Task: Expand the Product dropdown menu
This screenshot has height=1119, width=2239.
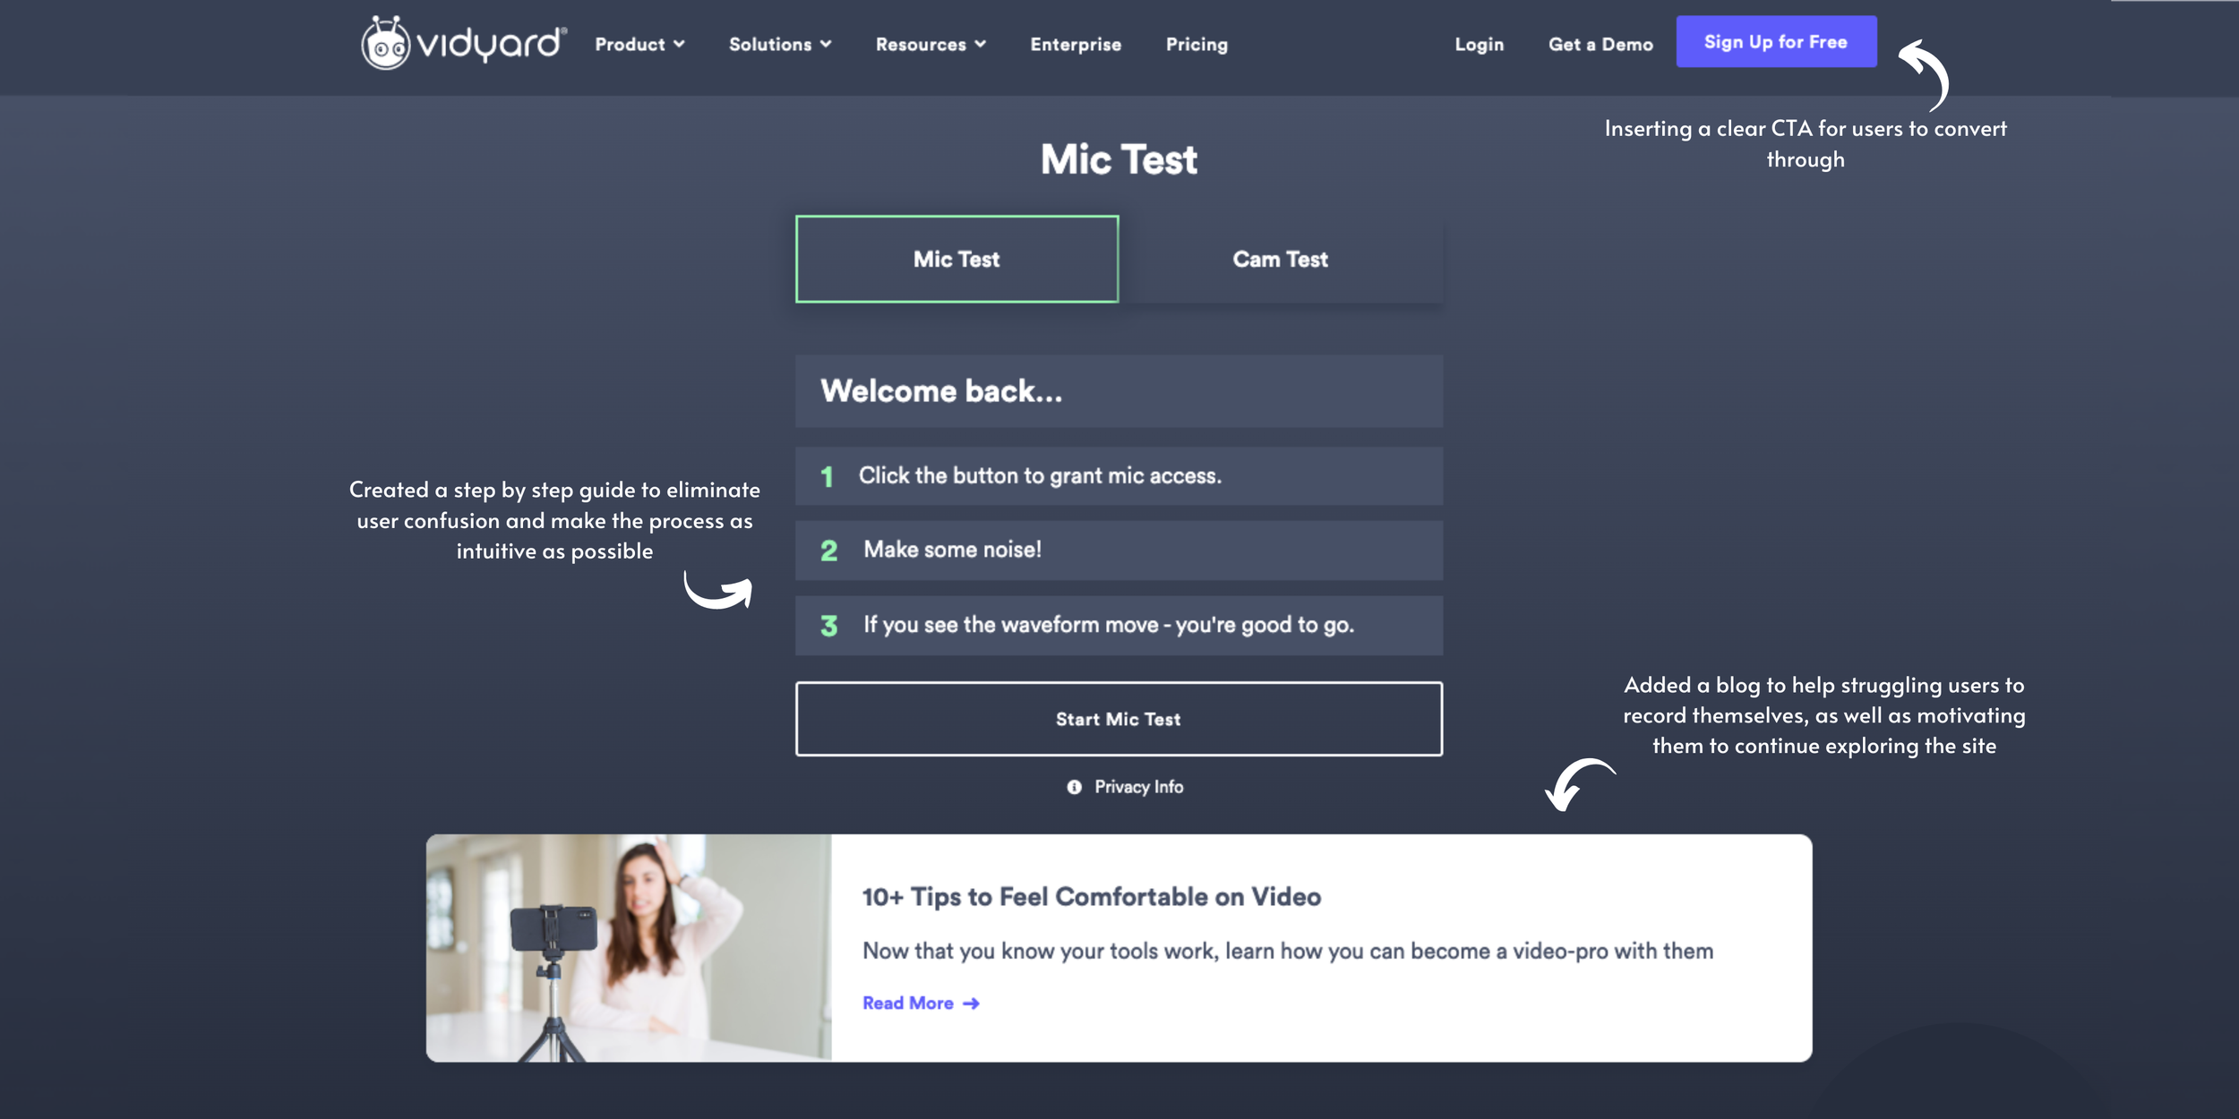Action: tap(638, 44)
